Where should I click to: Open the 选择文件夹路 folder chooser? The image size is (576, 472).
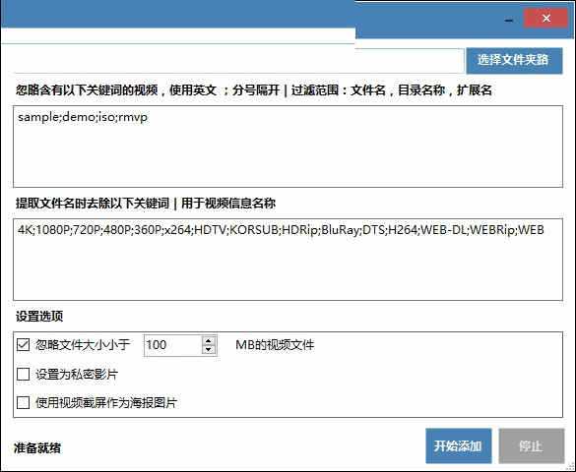point(514,61)
